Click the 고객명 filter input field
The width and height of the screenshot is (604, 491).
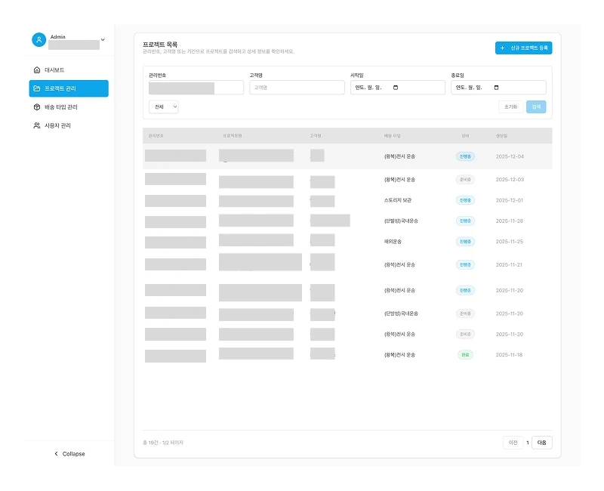click(297, 88)
